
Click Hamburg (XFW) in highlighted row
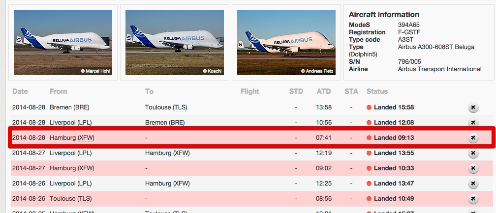click(x=72, y=138)
